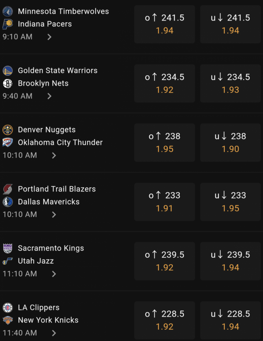Expand the 9:40 AM Warriors game chevron
263x341 pixels.
click(x=49, y=96)
